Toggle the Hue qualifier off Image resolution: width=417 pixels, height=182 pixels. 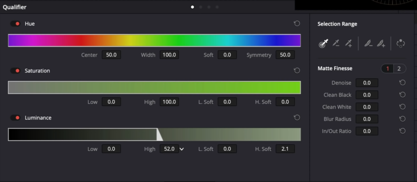click(15, 23)
